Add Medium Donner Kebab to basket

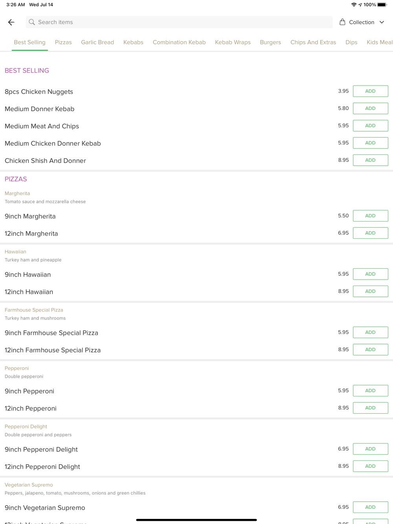(x=370, y=108)
